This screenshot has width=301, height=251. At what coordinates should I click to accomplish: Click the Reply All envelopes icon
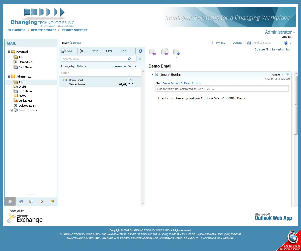coord(165,52)
